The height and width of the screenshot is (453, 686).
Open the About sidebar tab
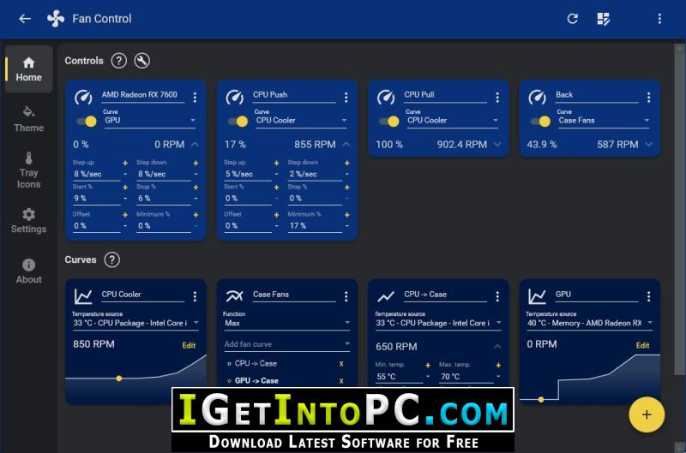(29, 271)
